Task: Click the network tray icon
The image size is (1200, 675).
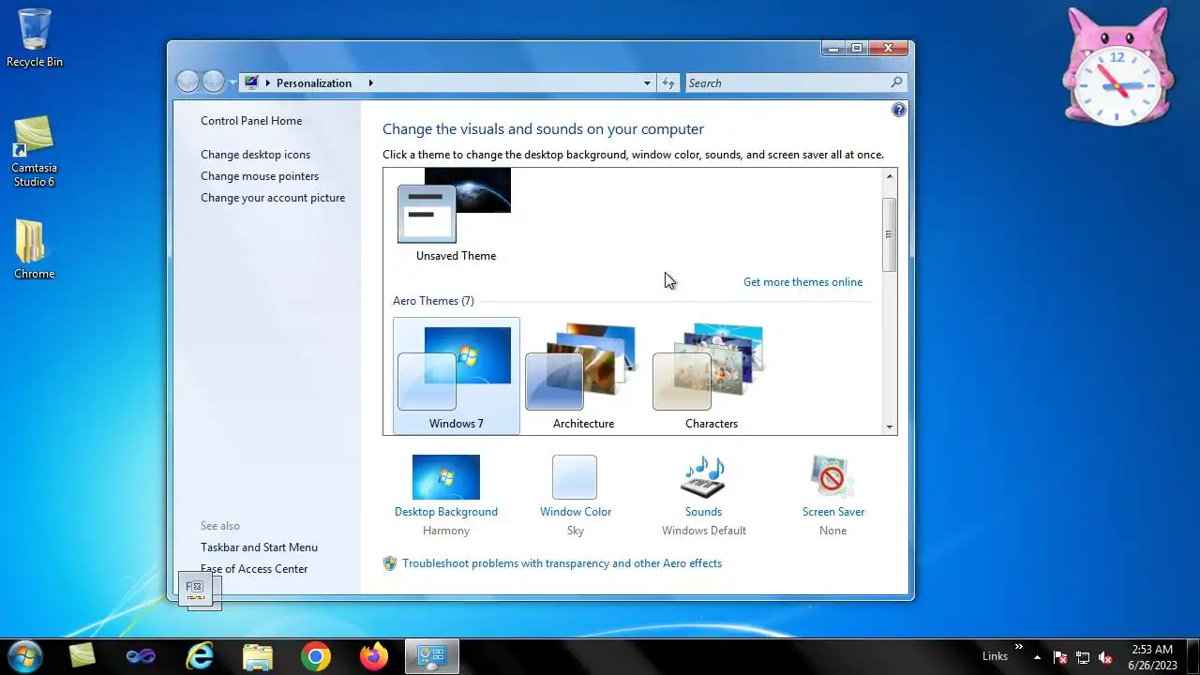Action: 1083,657
